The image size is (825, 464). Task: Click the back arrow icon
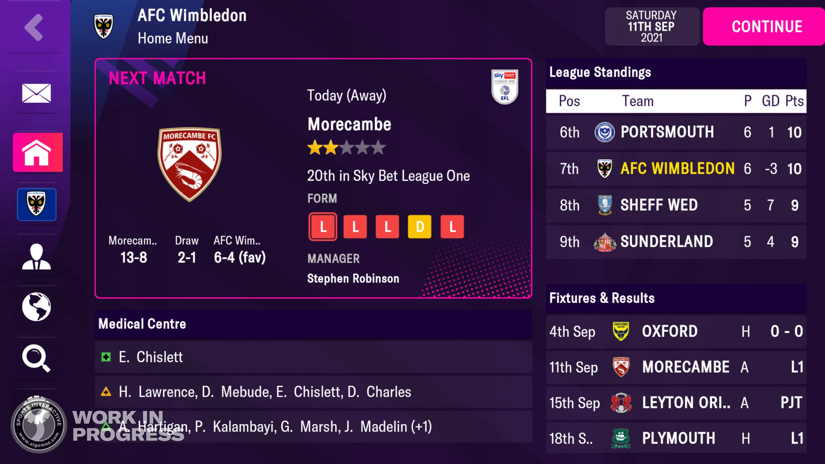coord(34,27)
